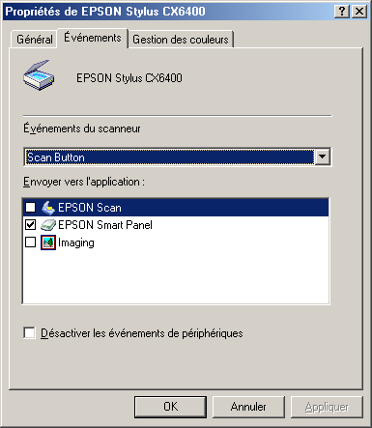Image resolution: width=372 pixels, height=428 pixels.
Task: Click the Annuler button
Action: [x=248, y=407]
